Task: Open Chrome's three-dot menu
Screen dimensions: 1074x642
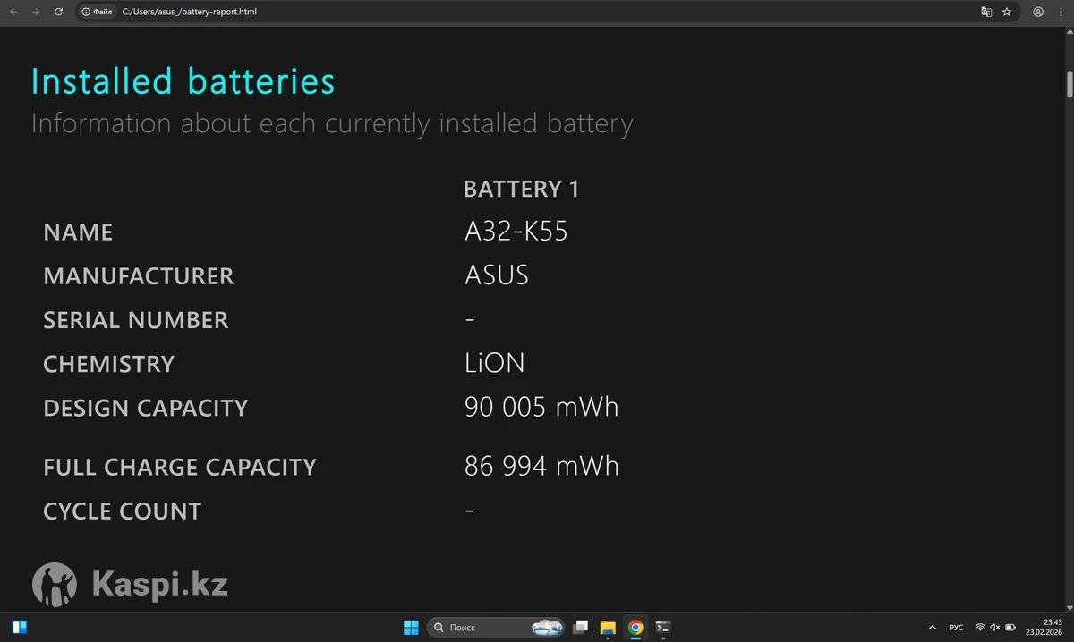Action: [1061, 12]
